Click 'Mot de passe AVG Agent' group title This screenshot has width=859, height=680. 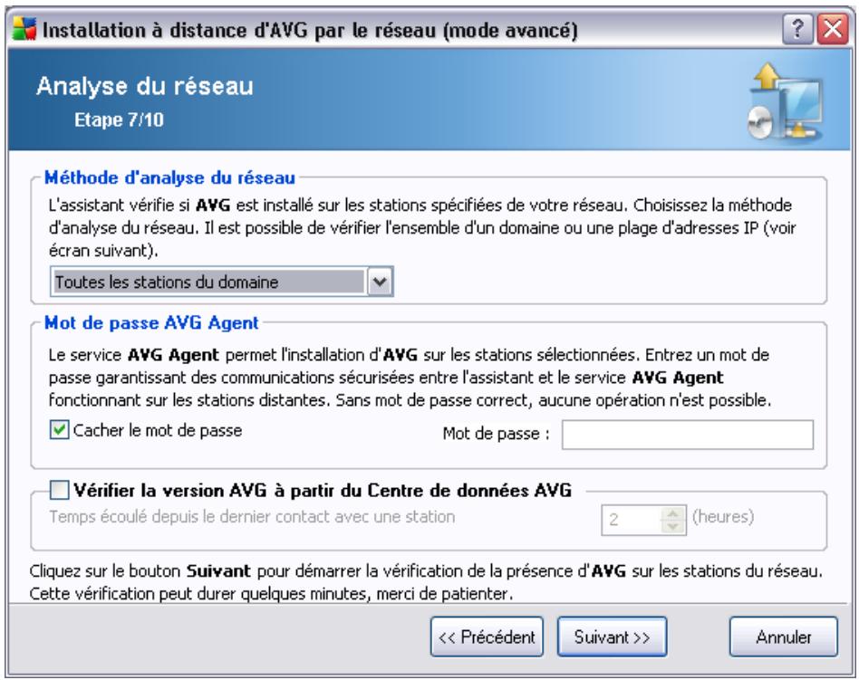pyautogui.click(x=151, y=322)
